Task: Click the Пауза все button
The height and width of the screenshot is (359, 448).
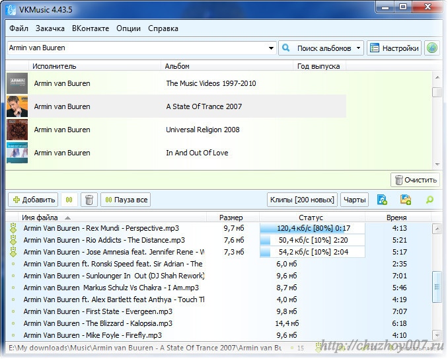Action: click(126, 200)
